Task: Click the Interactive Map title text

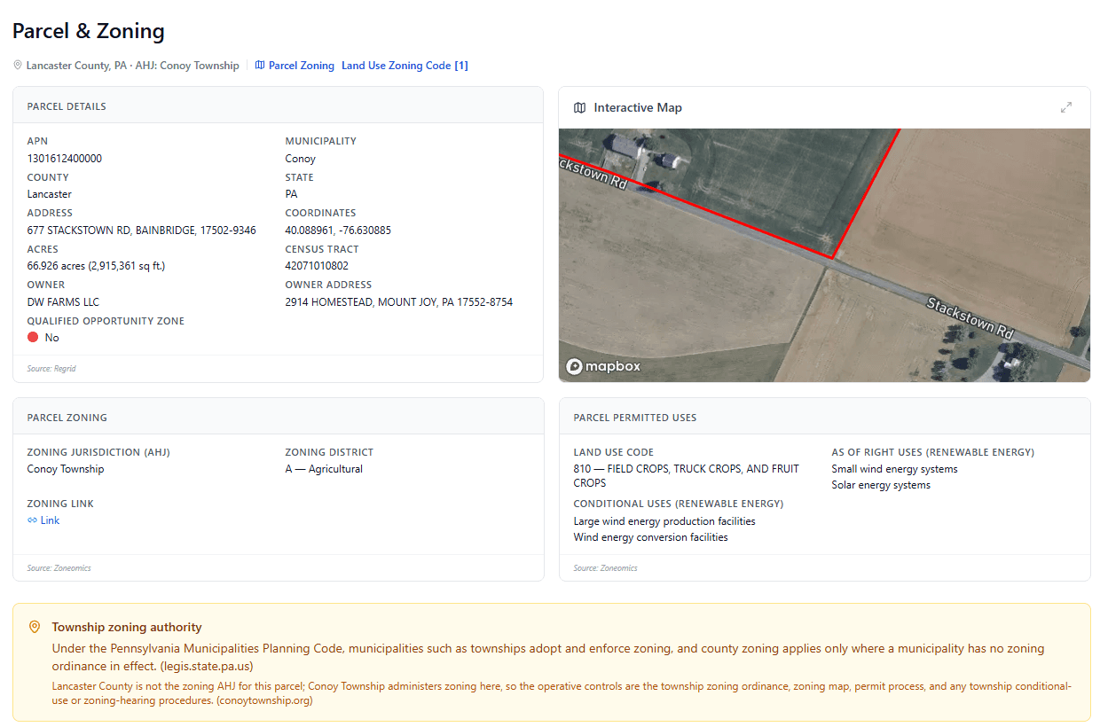Action: click(638, 107)
